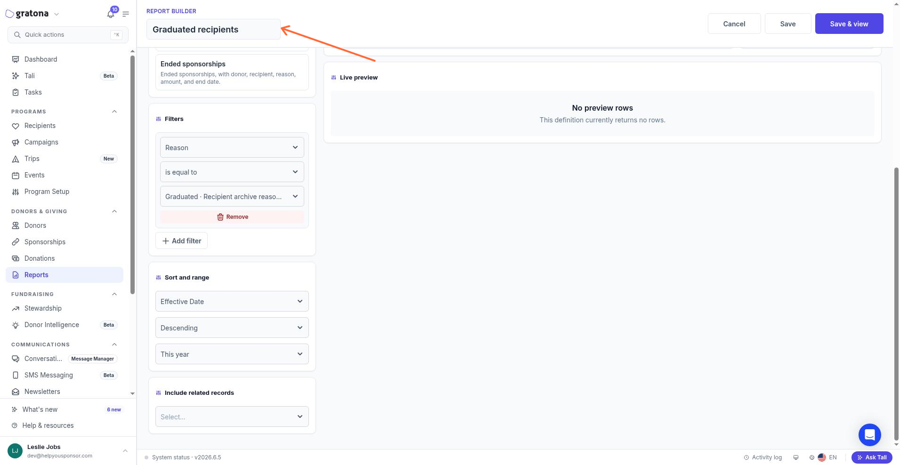Click the Events calendar icon
The width and height of the screenshot is (900, 465).
[16, 175]
